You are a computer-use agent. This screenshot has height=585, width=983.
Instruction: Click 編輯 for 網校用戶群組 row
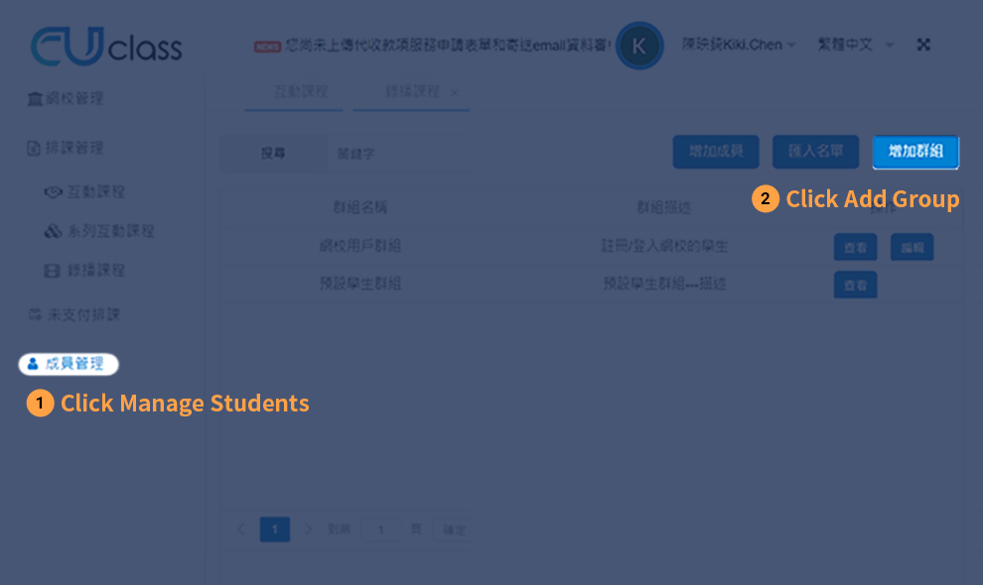[913, 247]
